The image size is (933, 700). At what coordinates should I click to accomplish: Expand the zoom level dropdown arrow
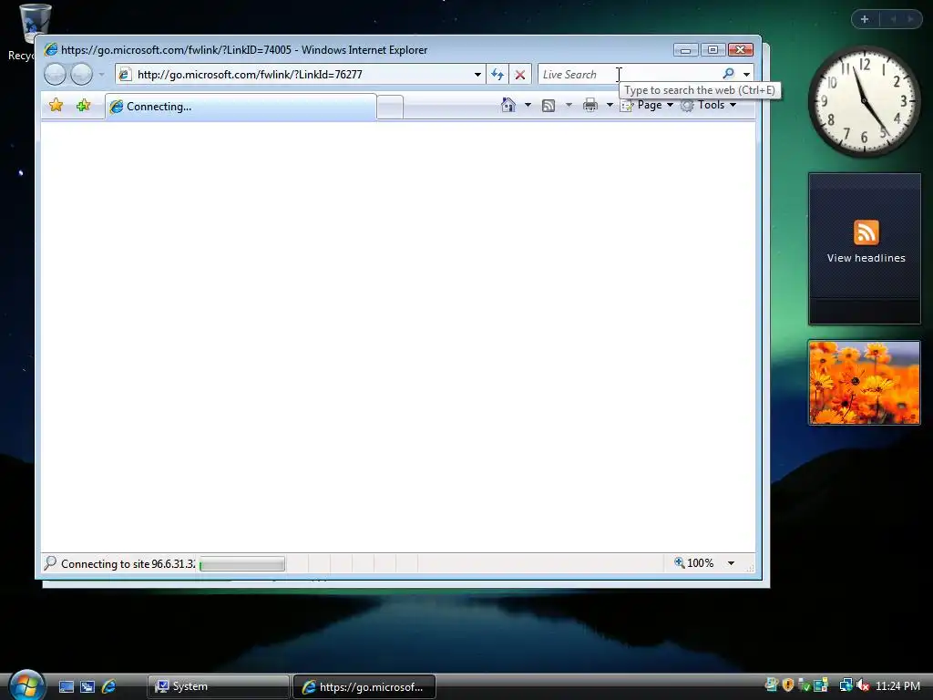pos(731,563)
